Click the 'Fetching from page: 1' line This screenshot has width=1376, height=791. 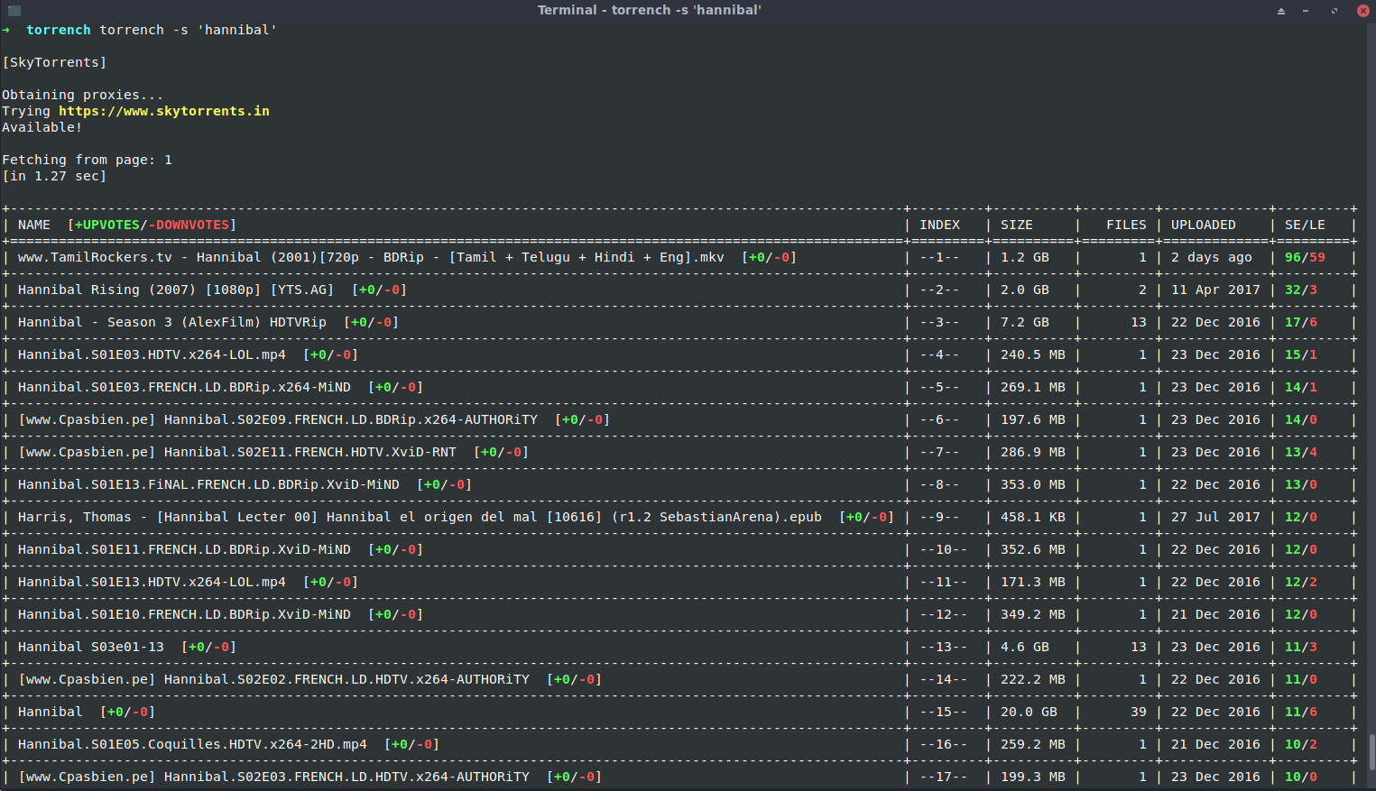click(x=87, y=160)
